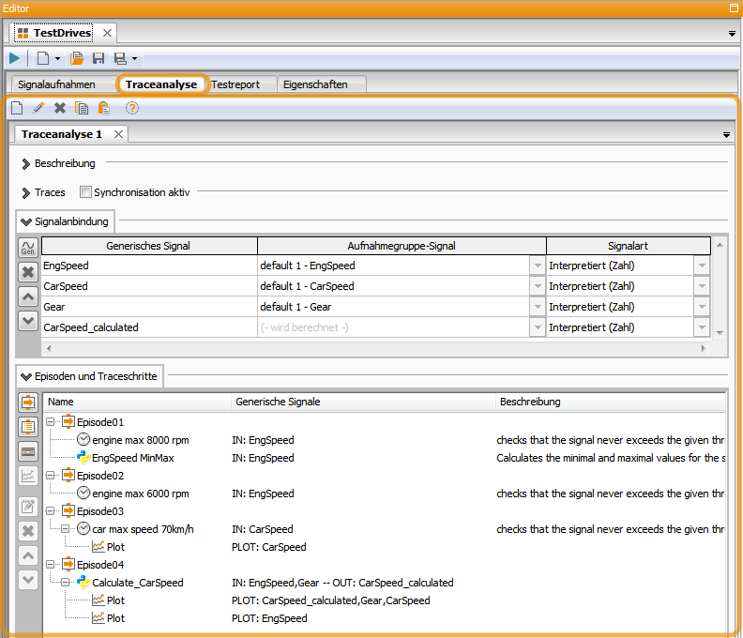Add generic signal with Gen icon
This screenshot has height=638, width=743.
tap(28, 247)
